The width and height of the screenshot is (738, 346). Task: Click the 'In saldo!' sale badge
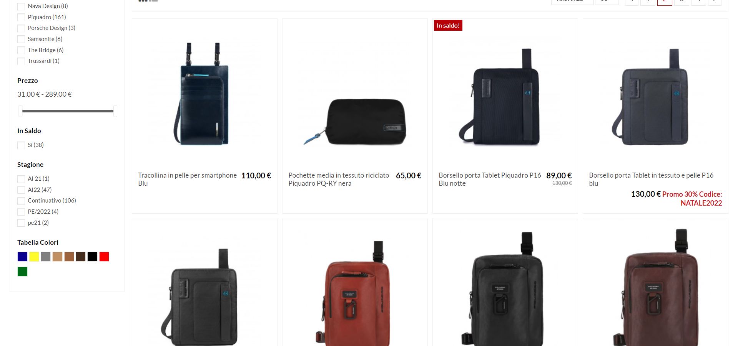click(x=448, y=25)
